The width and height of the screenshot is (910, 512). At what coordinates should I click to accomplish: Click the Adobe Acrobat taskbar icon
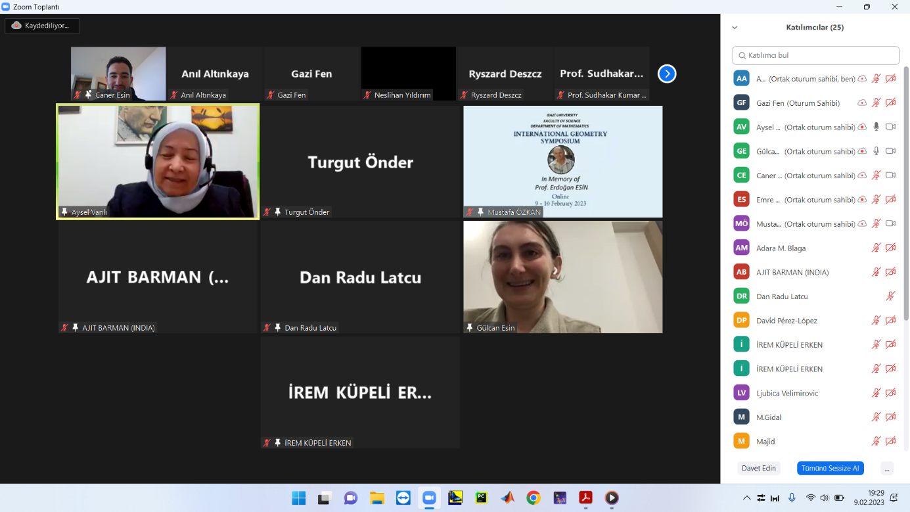click(x=585, y=498)
